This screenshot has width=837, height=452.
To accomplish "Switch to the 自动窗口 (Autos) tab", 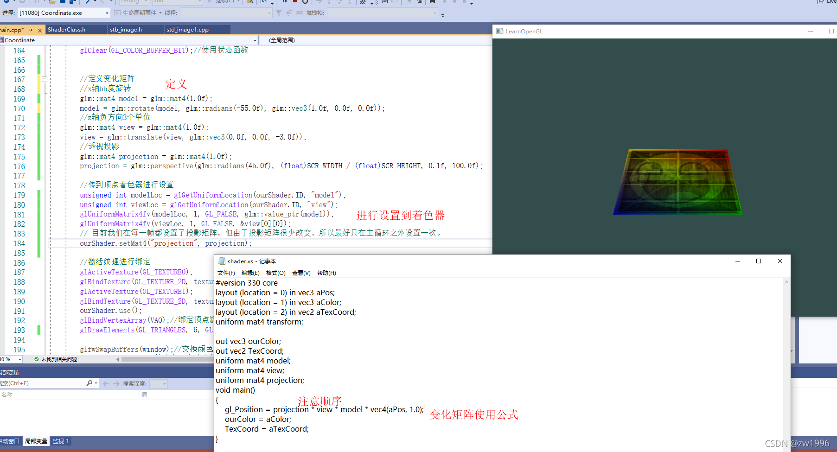I will pos(10,441).
